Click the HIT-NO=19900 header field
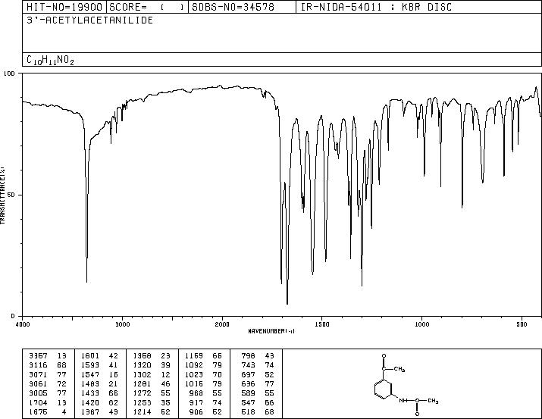The width and height of the screenshot is (542, 419). (64, 7)
